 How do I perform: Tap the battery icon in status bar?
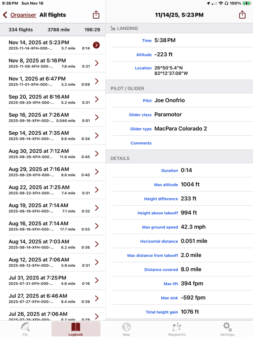[246, 3]
